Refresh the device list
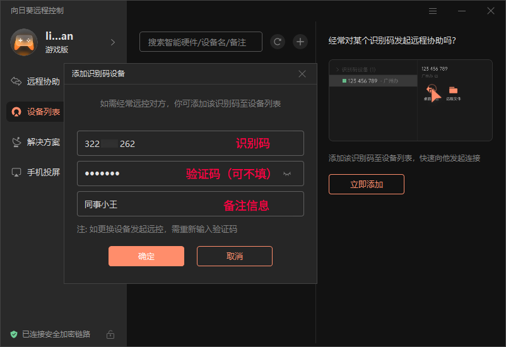The image size is (506, 347). (x=277, y=42)
